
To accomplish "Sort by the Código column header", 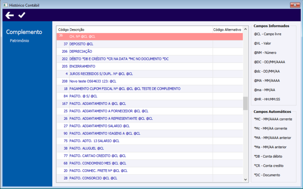I will click(x=63, y=30).
